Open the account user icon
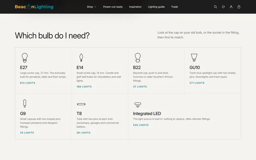 [231, 7]
